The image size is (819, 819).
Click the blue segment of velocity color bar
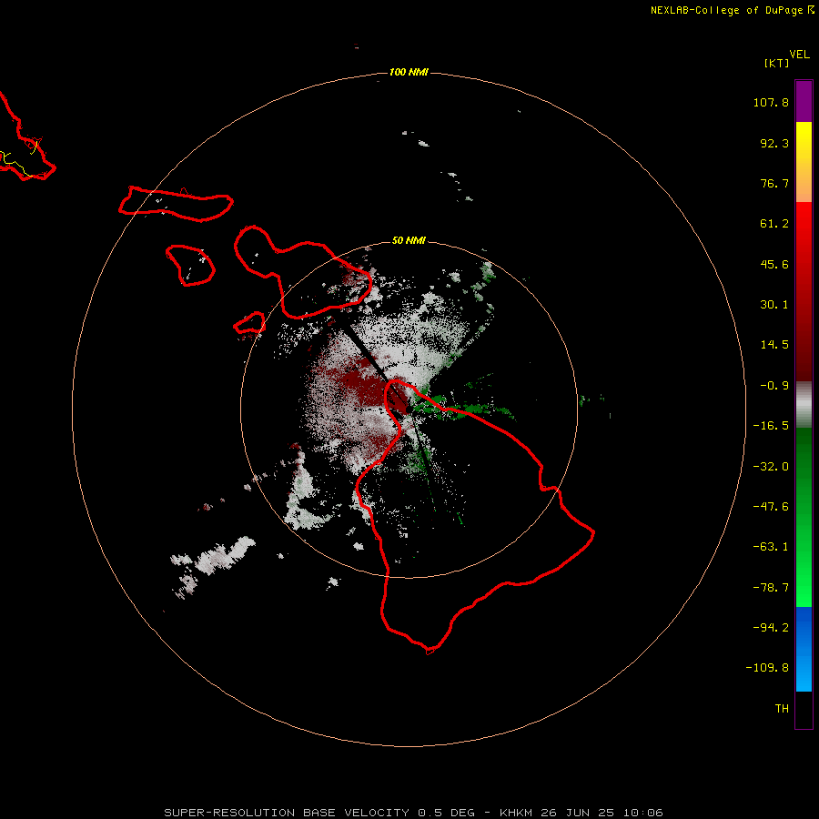pyautogui.click(x=804, y=649)
